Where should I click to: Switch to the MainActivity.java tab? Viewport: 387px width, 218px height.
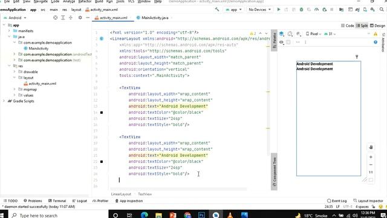(152, 18)
